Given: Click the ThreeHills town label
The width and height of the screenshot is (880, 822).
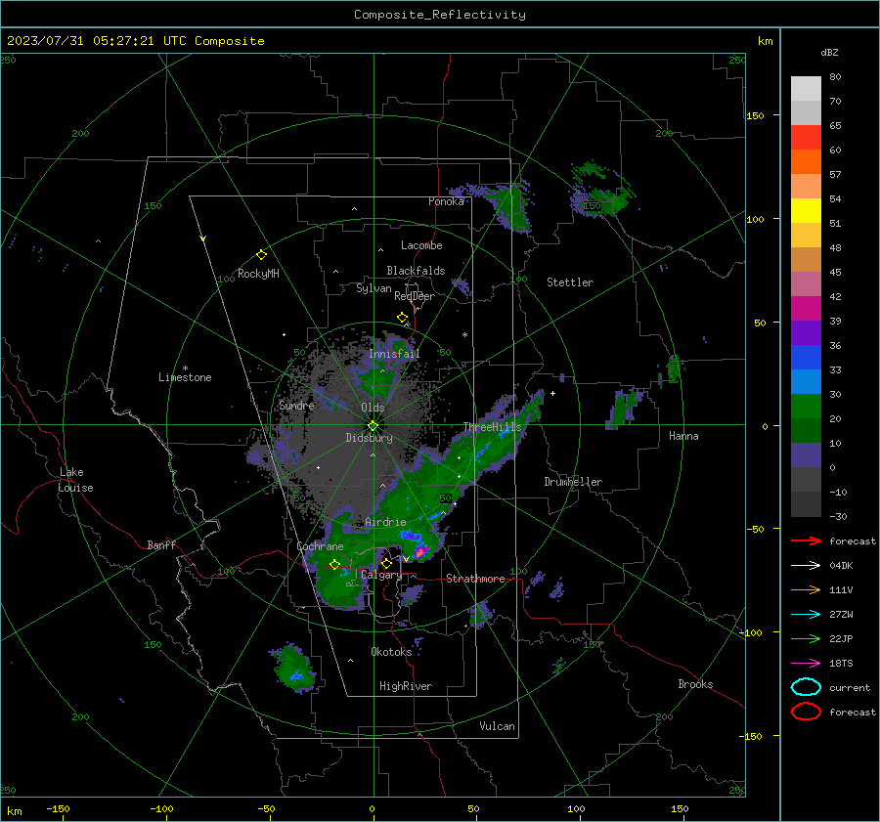Looking at the screenshot, I should point(492,427).
